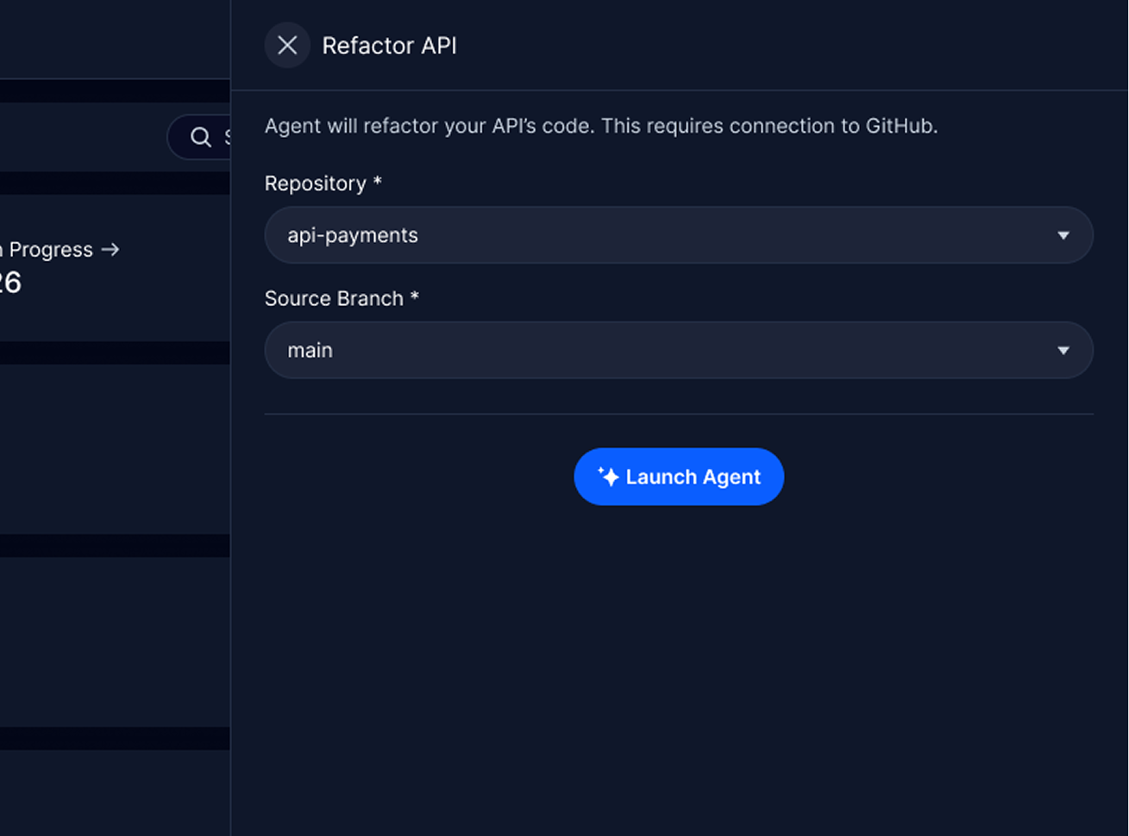The image size is (1129, 836).
Task: Click the magnifier search icon
Action: tap(201, 137)
